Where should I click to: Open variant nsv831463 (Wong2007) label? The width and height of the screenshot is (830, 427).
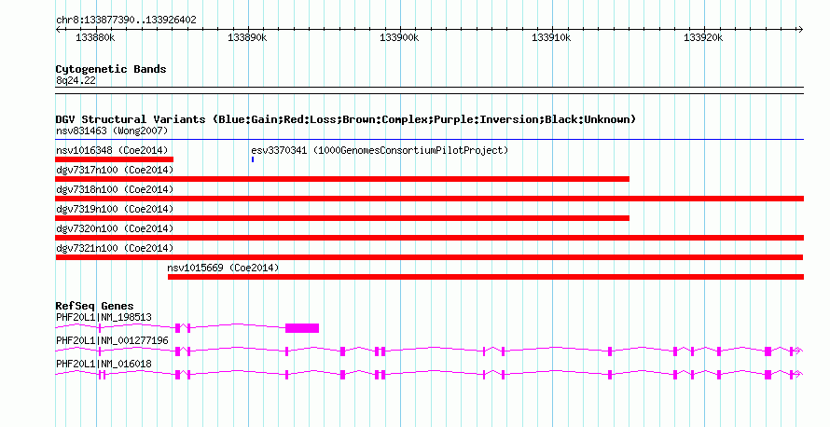112,131
